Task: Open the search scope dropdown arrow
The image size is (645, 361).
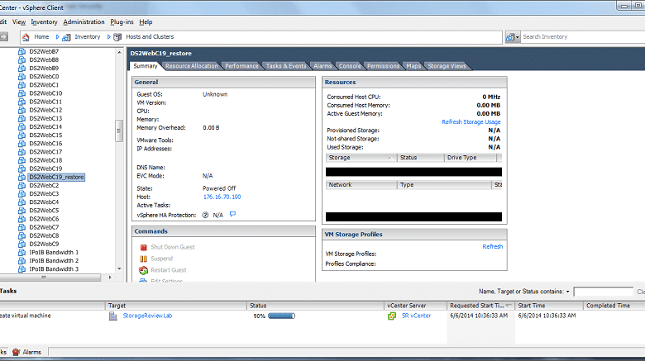Action: (517, 37)
